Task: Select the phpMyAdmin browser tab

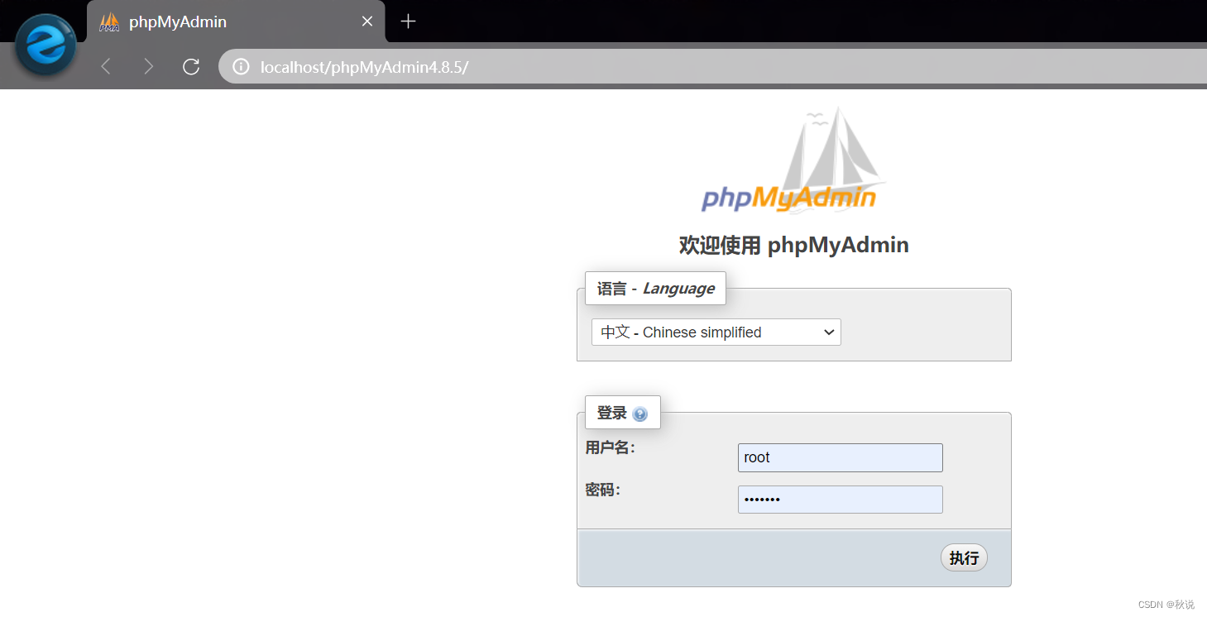Action: [236, 22]
